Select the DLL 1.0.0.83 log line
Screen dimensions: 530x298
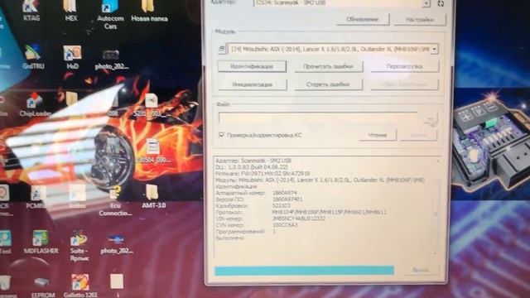pos(252,167)
